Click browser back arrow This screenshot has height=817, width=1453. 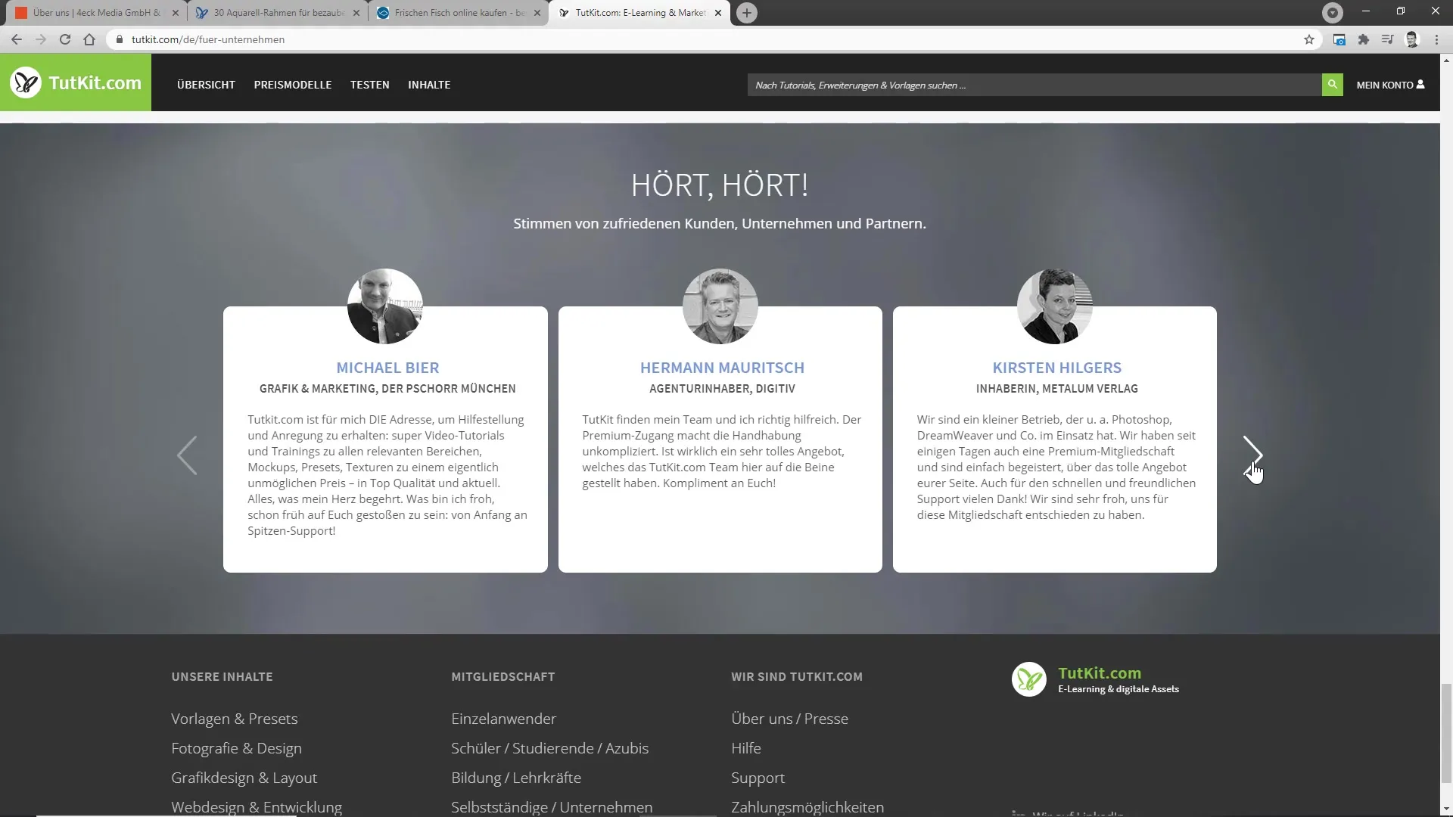point(16,39)
